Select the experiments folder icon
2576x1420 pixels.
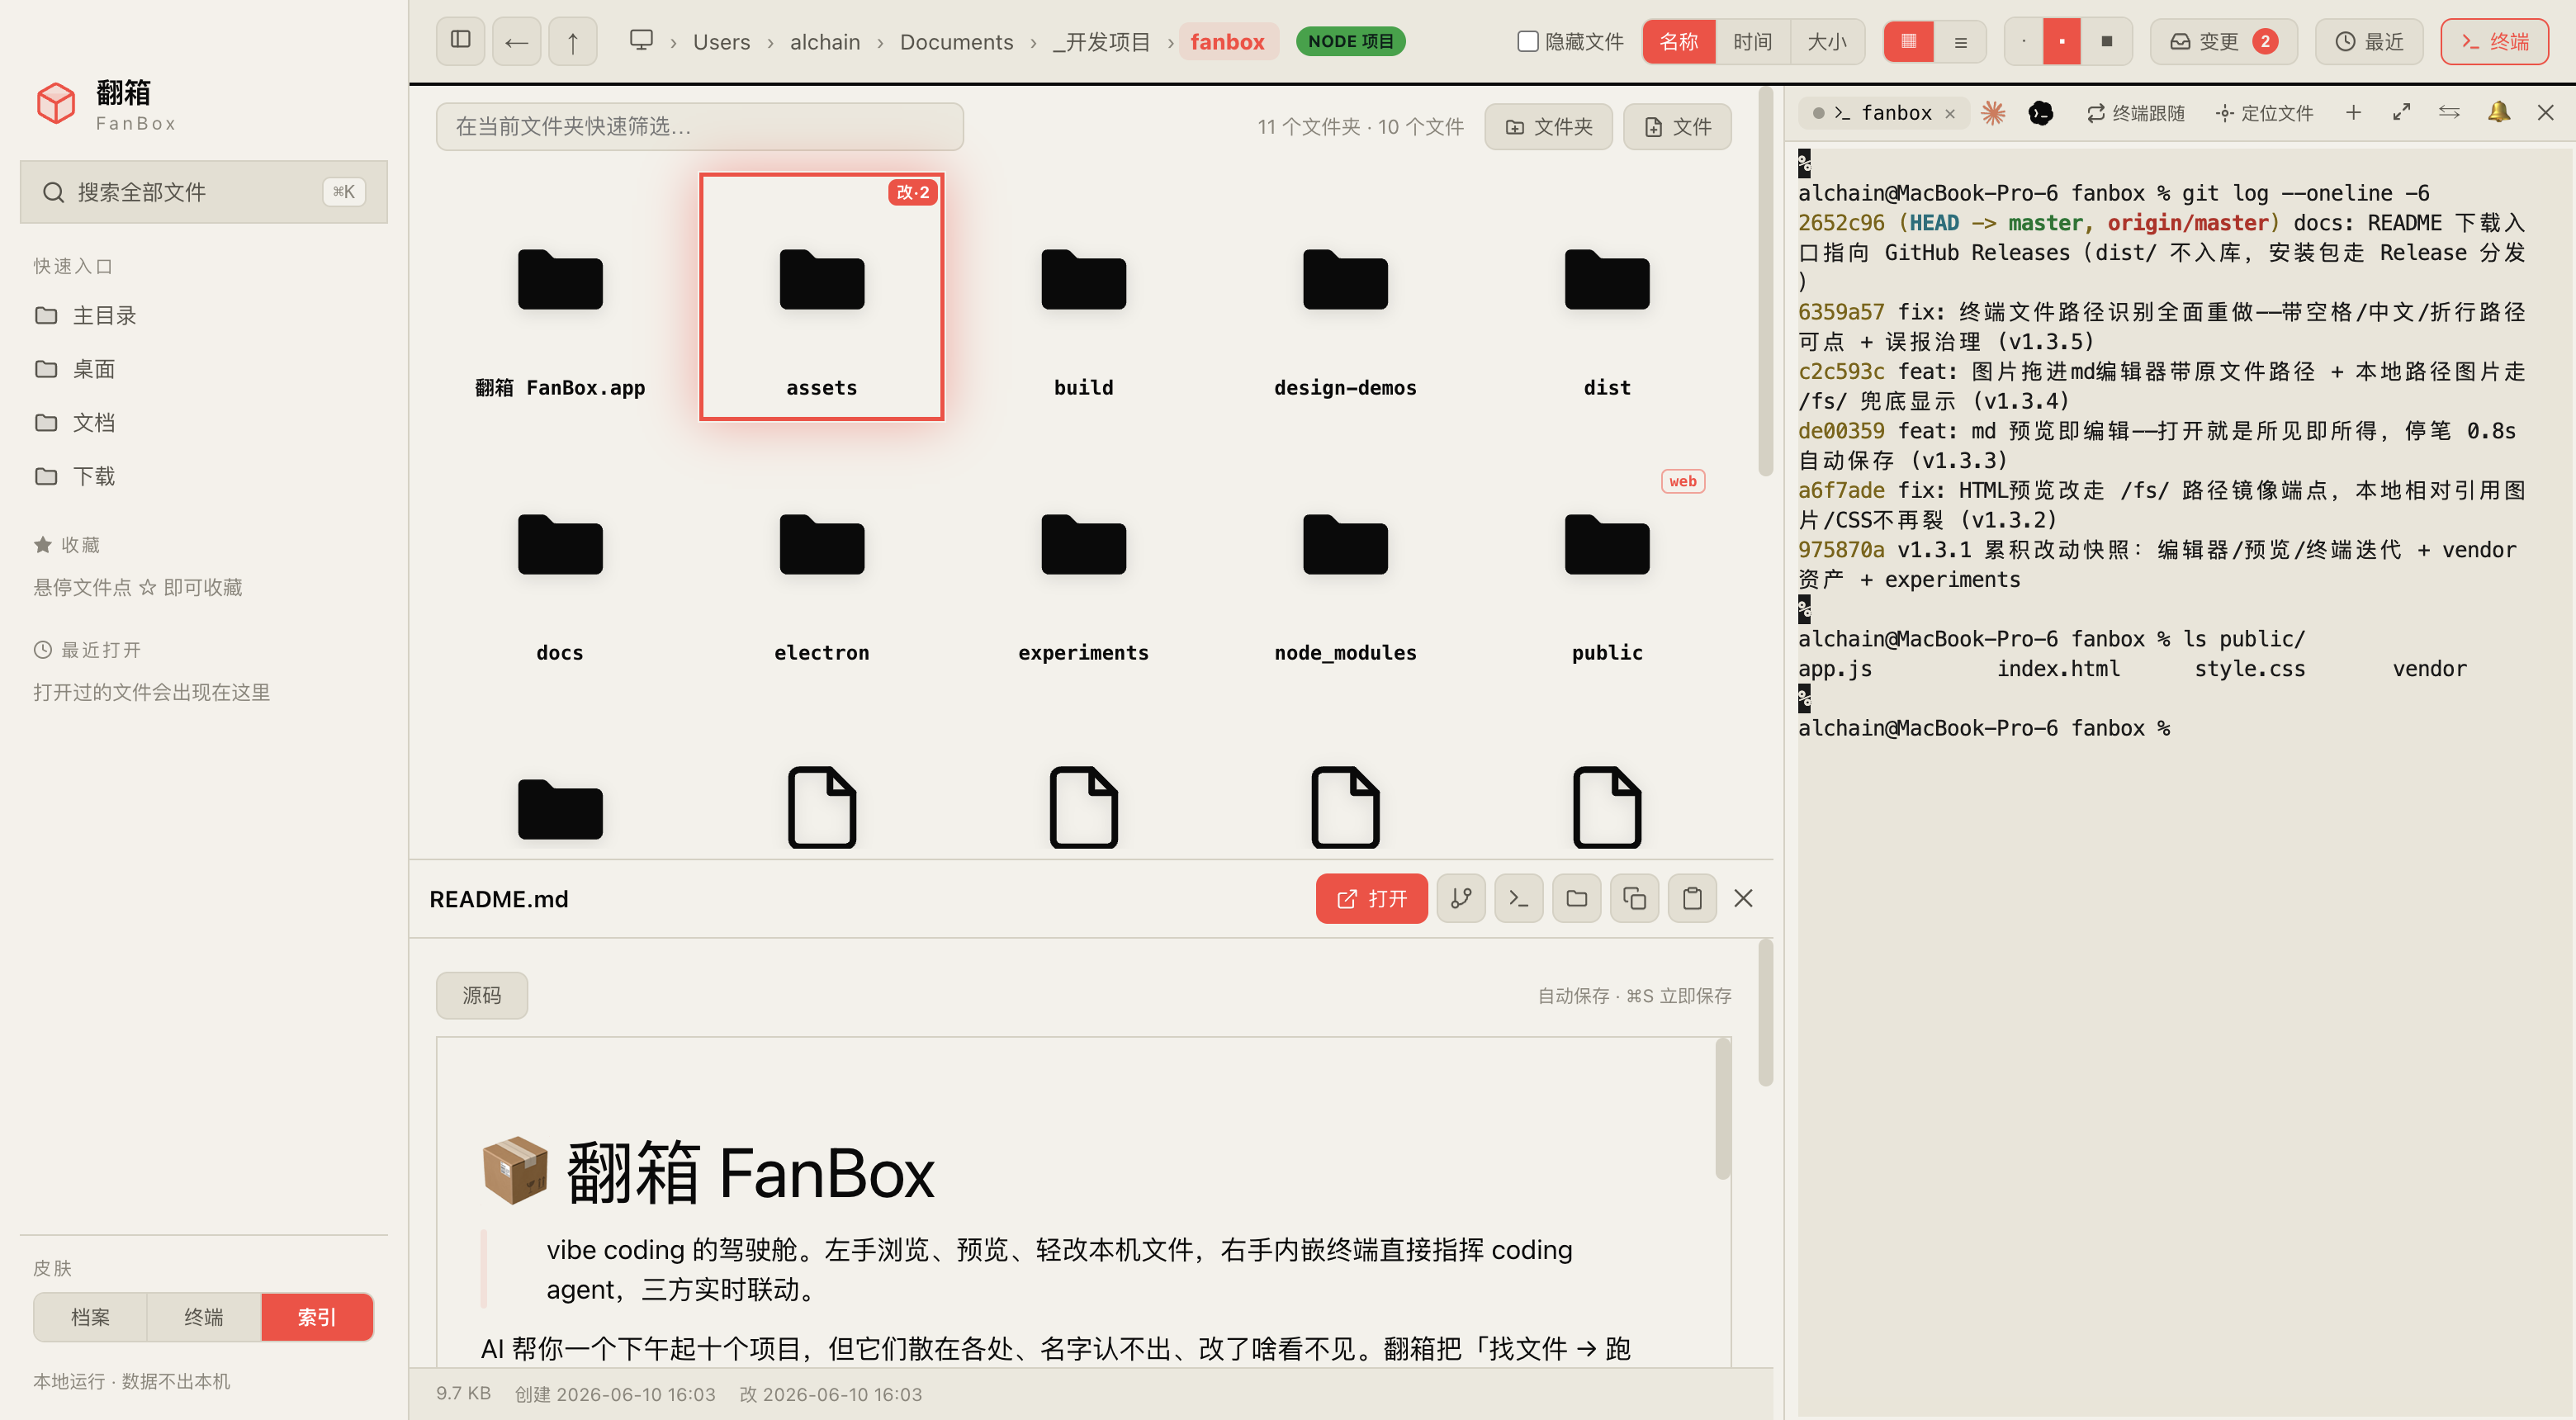1083,544
